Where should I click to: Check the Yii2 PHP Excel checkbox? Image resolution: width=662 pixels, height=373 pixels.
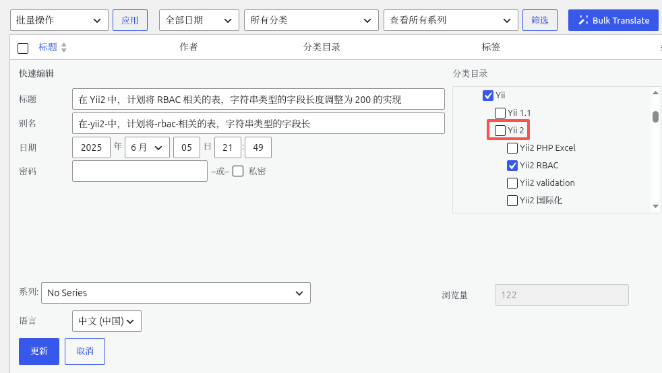coord(512,148)
